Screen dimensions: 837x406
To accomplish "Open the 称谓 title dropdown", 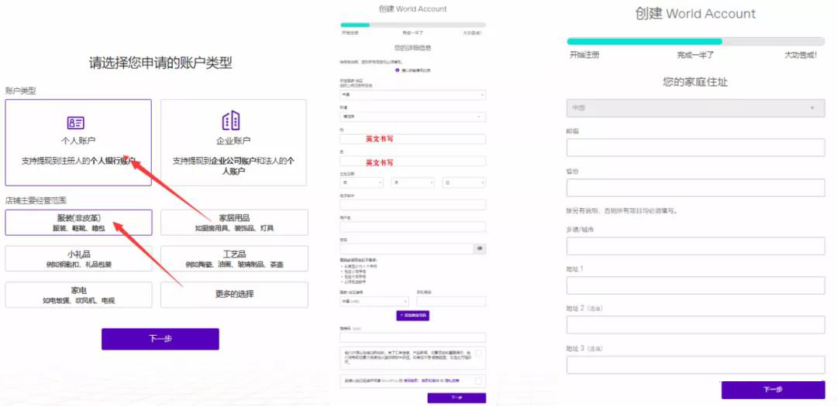I will click(x=412, y=117).
